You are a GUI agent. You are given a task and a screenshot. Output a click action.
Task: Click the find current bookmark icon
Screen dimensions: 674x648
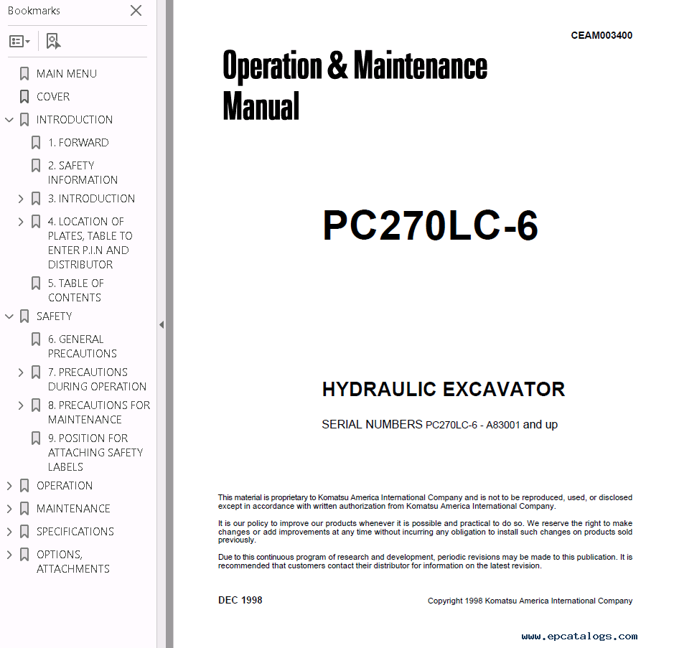pyautogui.click(x=53, y=41)
